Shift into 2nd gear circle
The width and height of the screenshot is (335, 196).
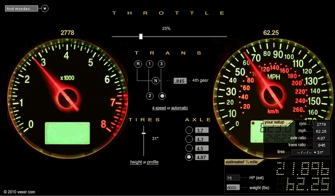click(150, 96)
